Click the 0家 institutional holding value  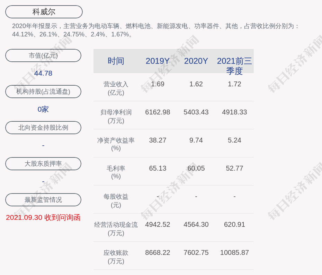[43, 109]
